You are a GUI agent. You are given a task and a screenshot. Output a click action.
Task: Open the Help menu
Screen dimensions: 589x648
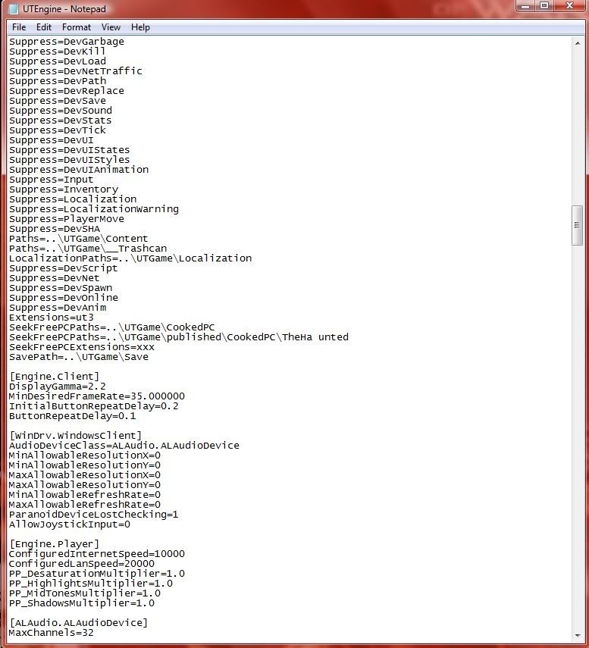140,27
